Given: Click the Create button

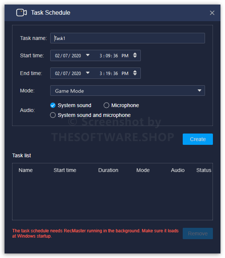Looking at the screenshot, I should (198, 139).
